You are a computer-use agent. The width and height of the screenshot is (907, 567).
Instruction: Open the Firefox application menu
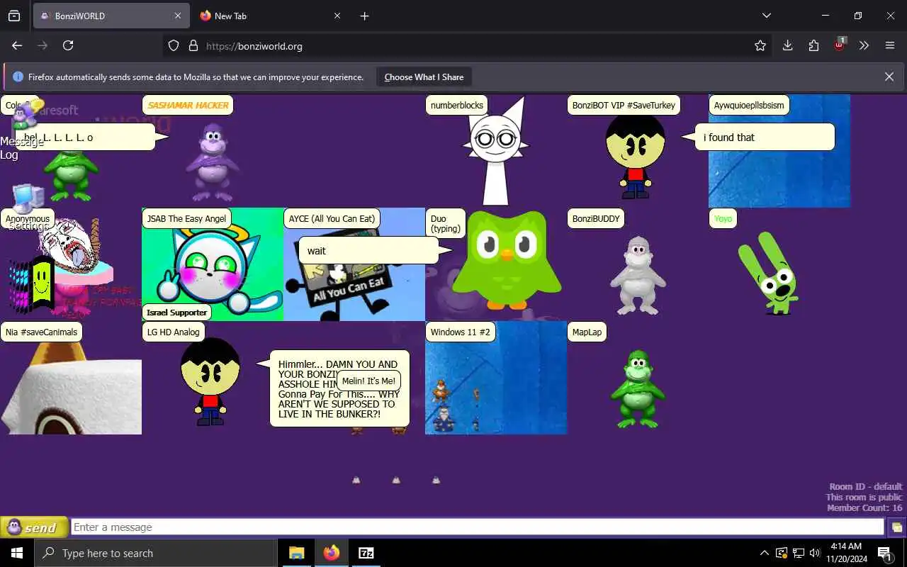pos(890,45)
